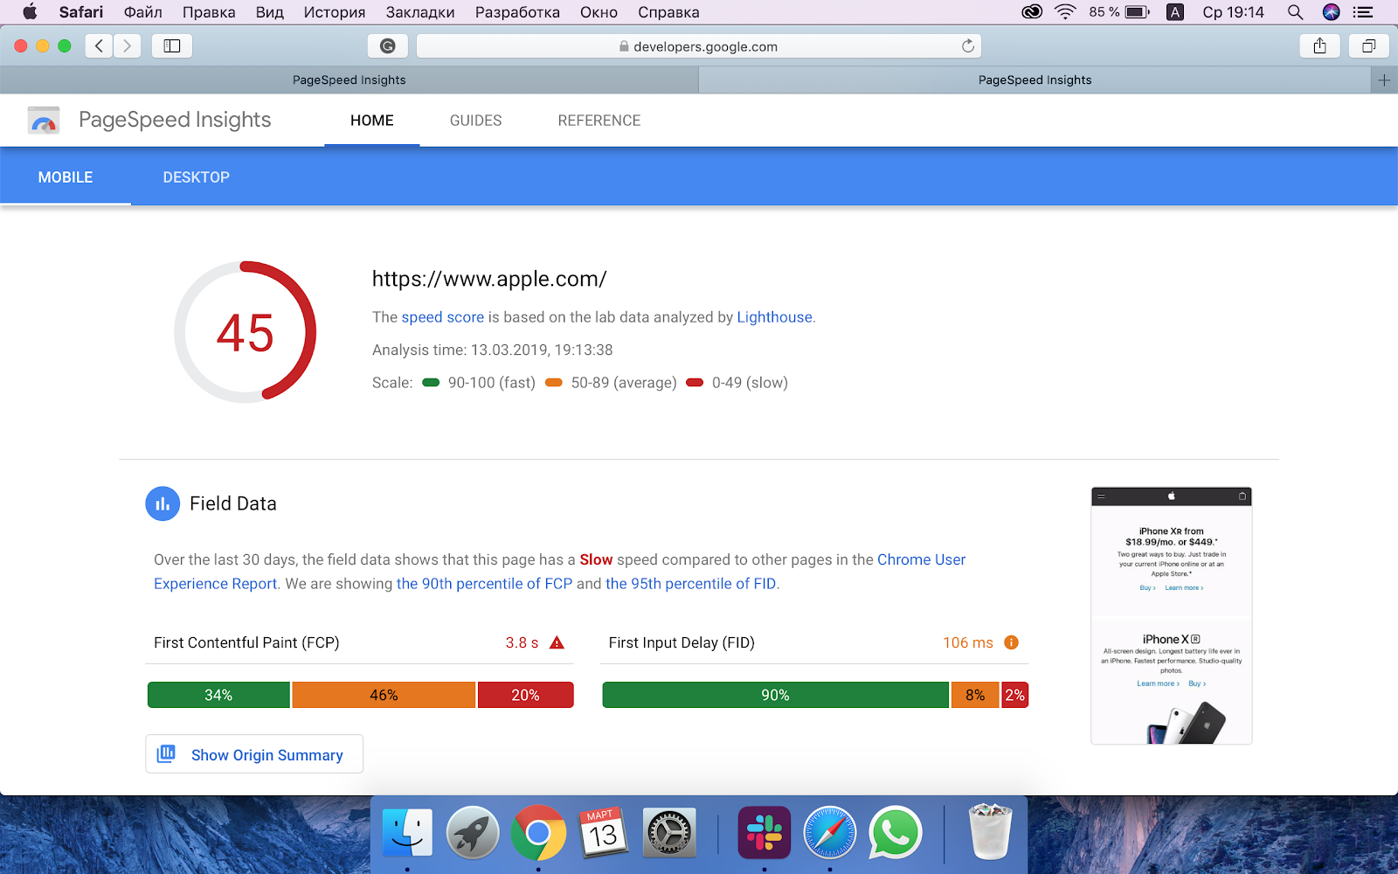This screenshot has width=1398, height=874.
Task: Click the Grammarly extension icon
Action: tap(388, 46)
